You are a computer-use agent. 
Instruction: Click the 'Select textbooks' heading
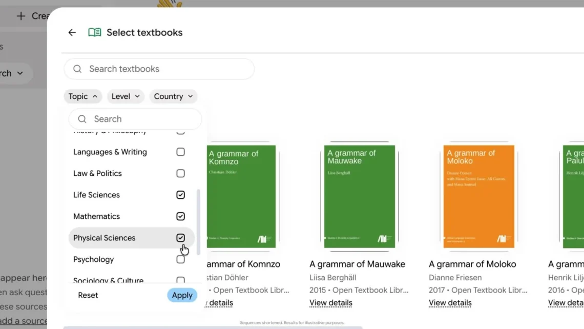(144, 32)
